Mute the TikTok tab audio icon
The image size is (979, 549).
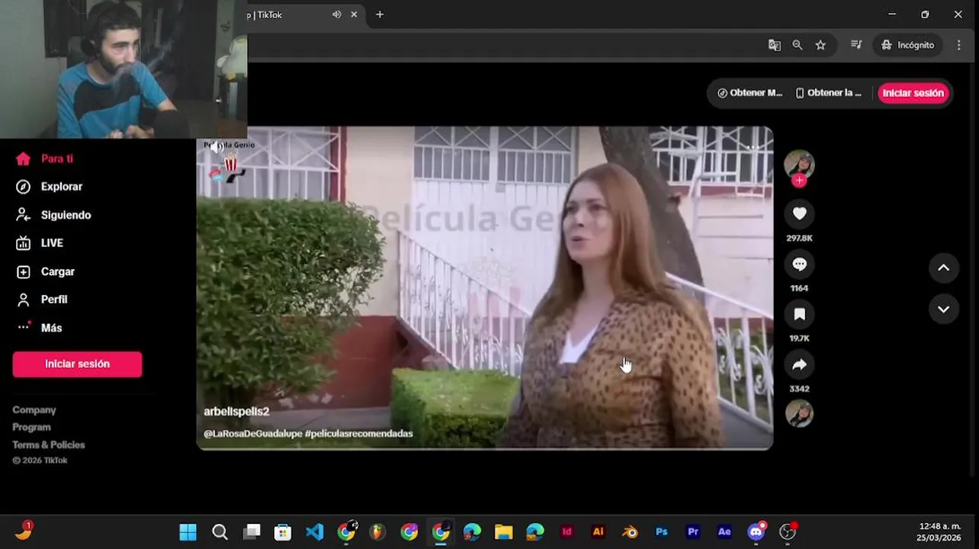click(336, 14)
